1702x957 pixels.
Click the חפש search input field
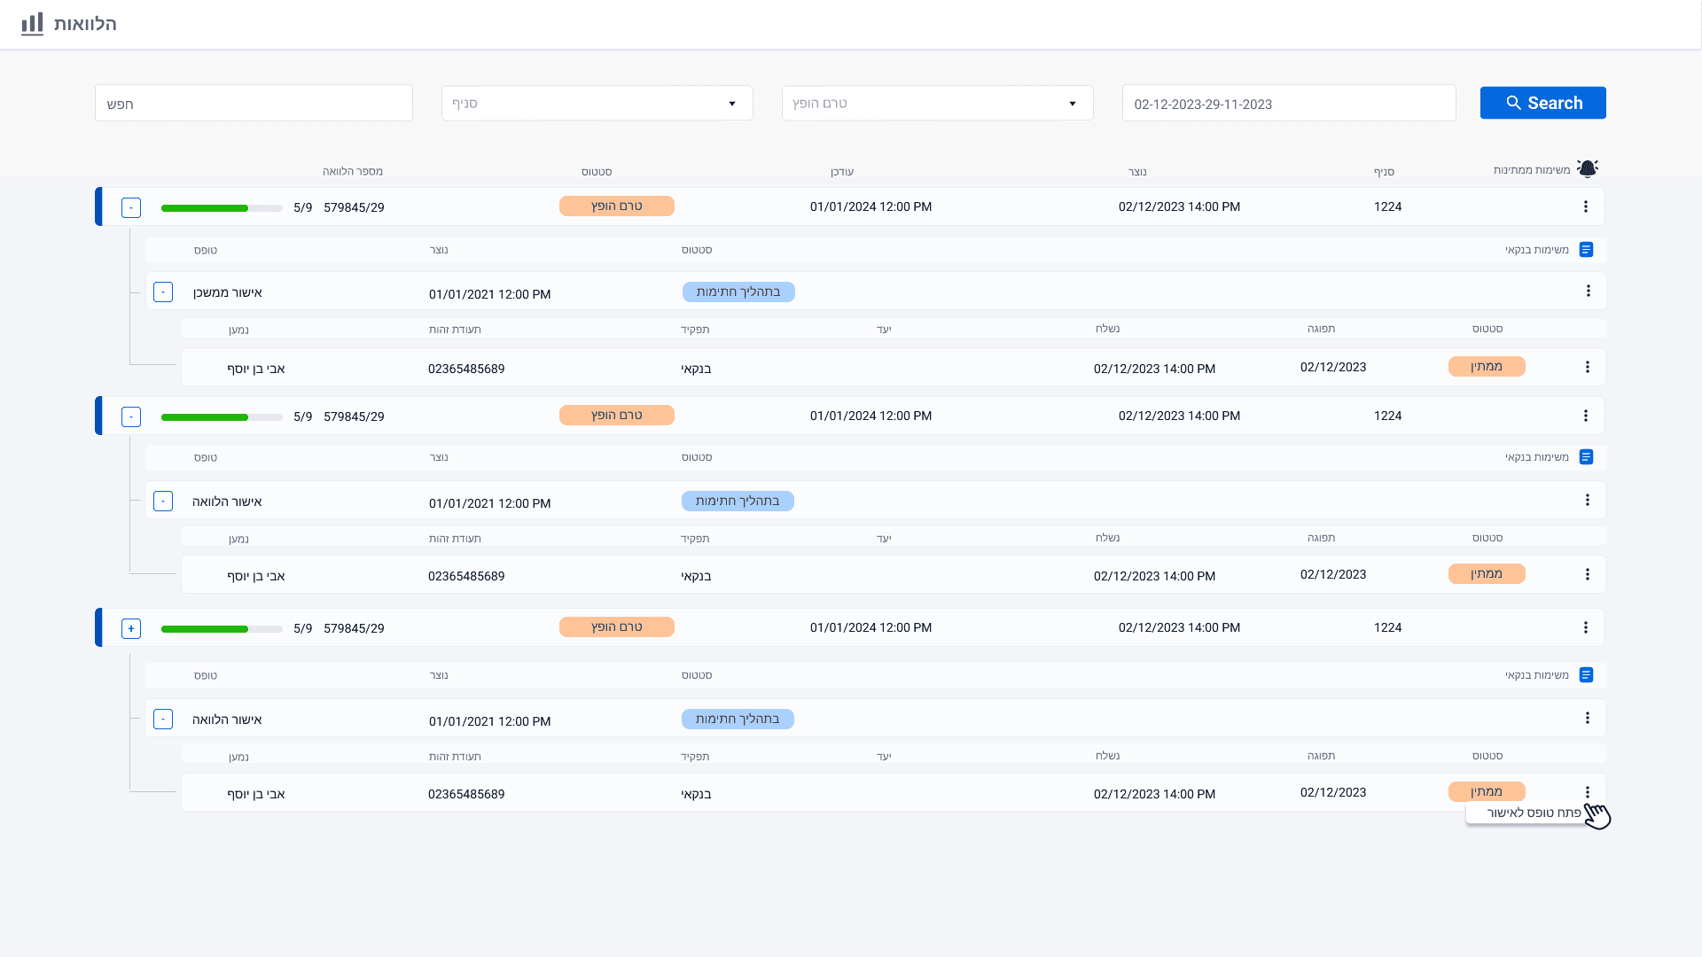(254, 104)
